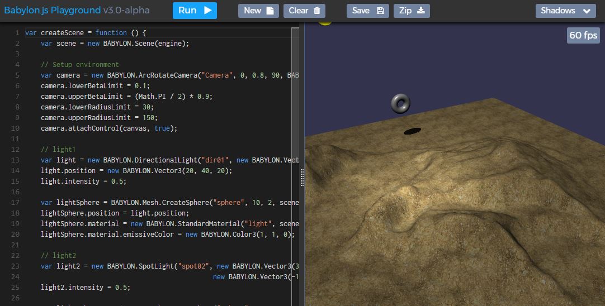Screen dimensions: 605x306
Task: Click 'BABYLON.Scene(engine)' on line 2
Action: 144,43
